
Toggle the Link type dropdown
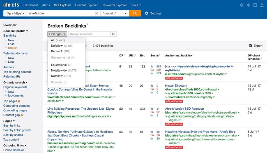(57, 34)
